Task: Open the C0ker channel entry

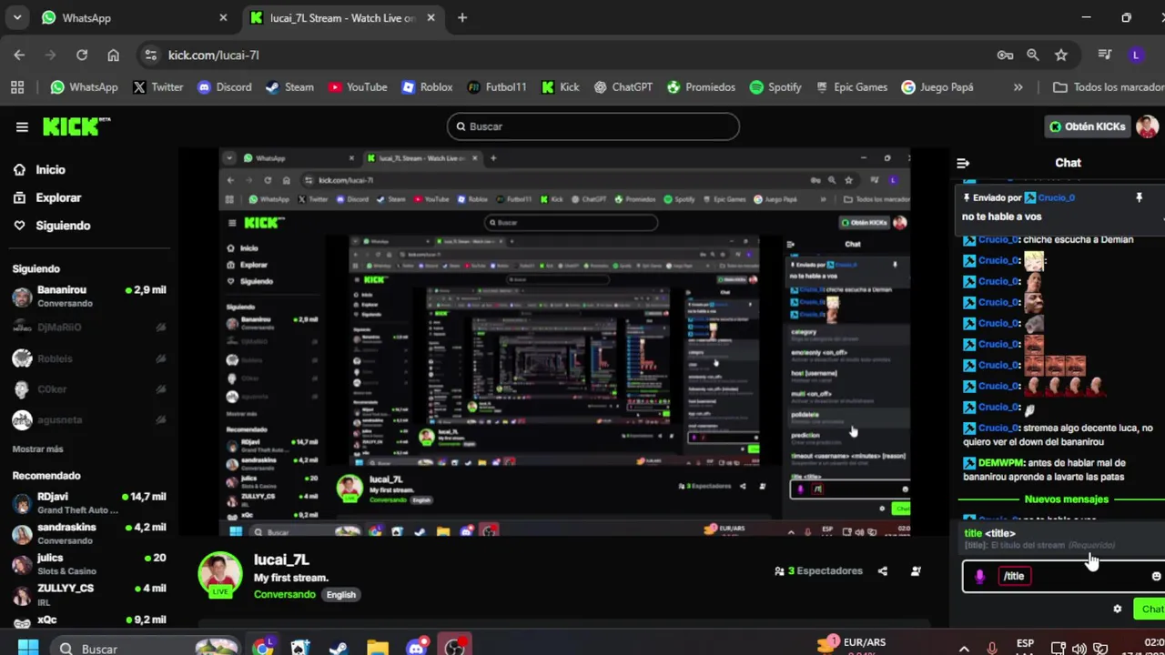Action: pyautogui.click(x=88, y=389)
